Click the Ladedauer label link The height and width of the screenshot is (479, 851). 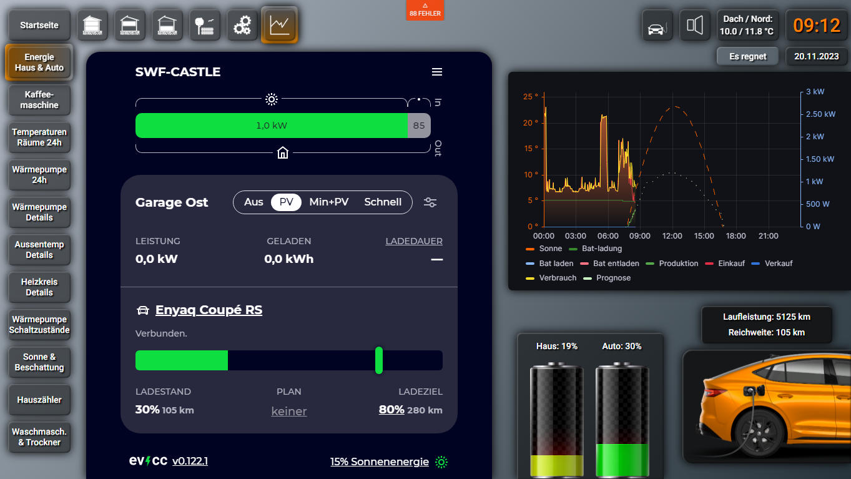pos(414,241)
